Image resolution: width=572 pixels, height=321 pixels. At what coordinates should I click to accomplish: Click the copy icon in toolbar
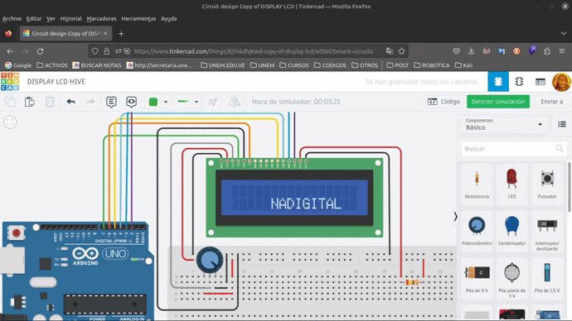[10, 102]
